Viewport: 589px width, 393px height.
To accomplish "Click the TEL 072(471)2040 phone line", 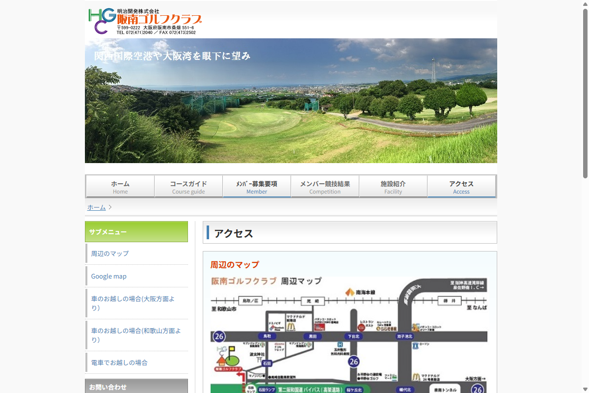I will click(134, 32).
